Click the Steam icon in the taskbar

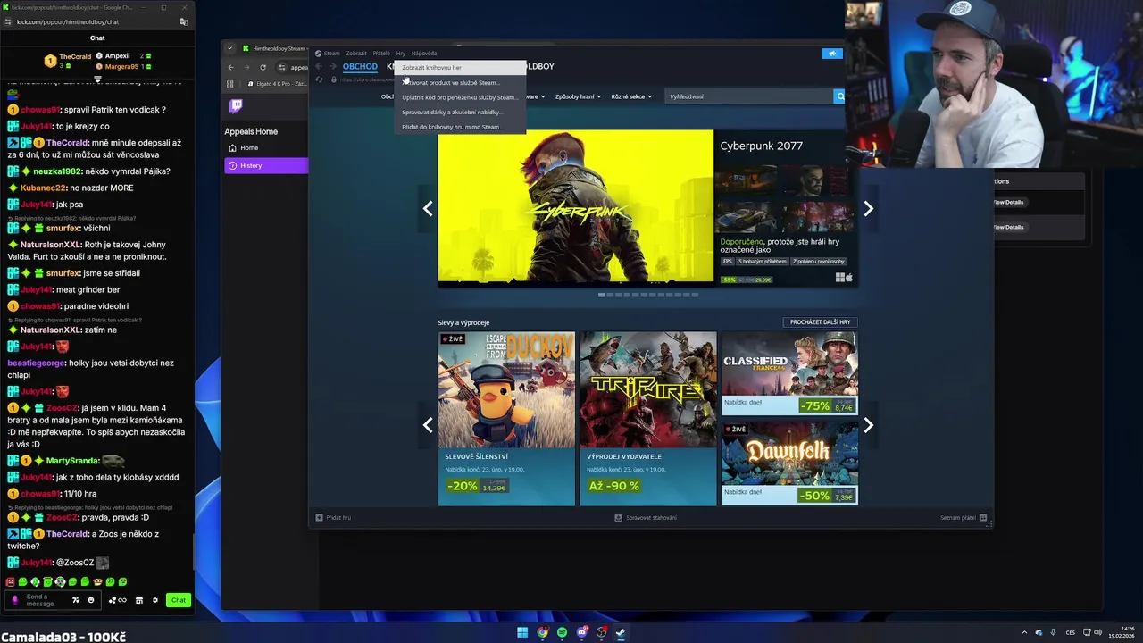pos(621,632)
